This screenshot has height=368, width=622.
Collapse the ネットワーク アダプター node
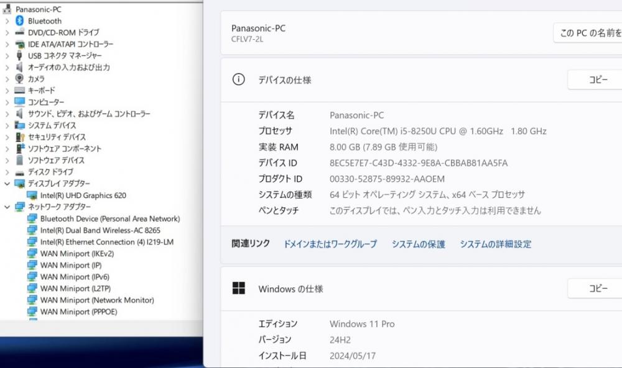click(x=7, y=207)
